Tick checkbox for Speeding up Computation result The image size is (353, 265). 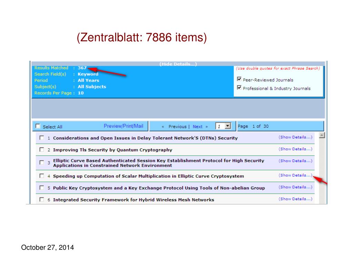pyautogui.click(x=42, y=176)
